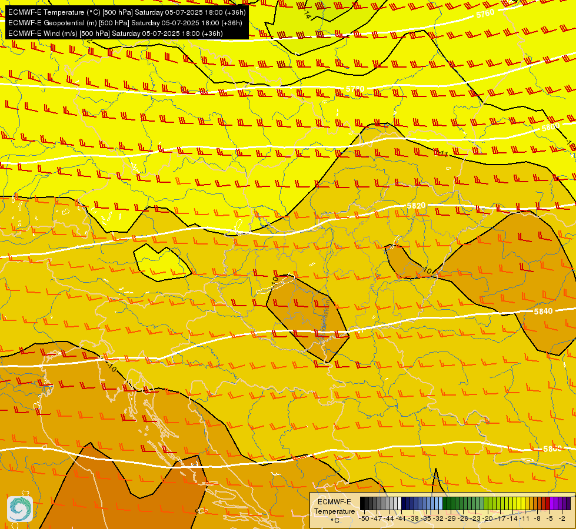Click the -26 value in the legend
Screen dimensions: 576x529
click(x=463, y=519)
